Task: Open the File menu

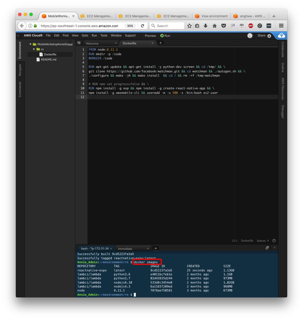Action: 48,36
